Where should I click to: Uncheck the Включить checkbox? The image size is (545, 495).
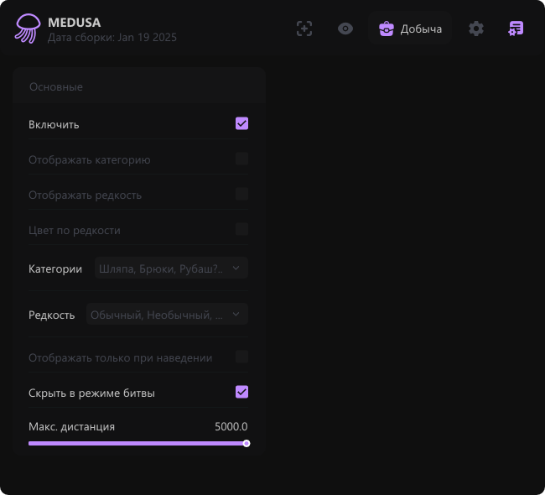point(241,123)
